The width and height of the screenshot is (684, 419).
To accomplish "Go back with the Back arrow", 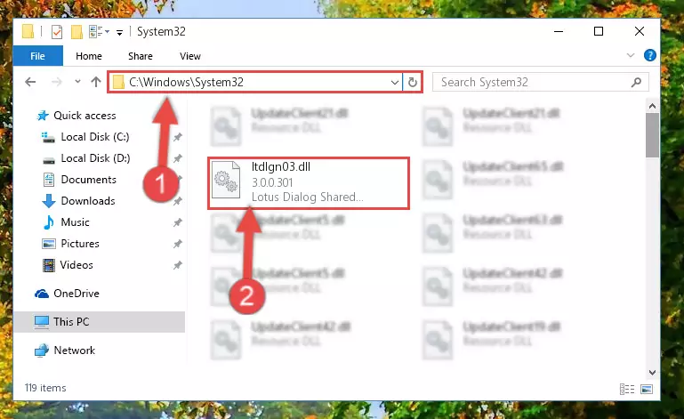I will [x=30, y=82].
